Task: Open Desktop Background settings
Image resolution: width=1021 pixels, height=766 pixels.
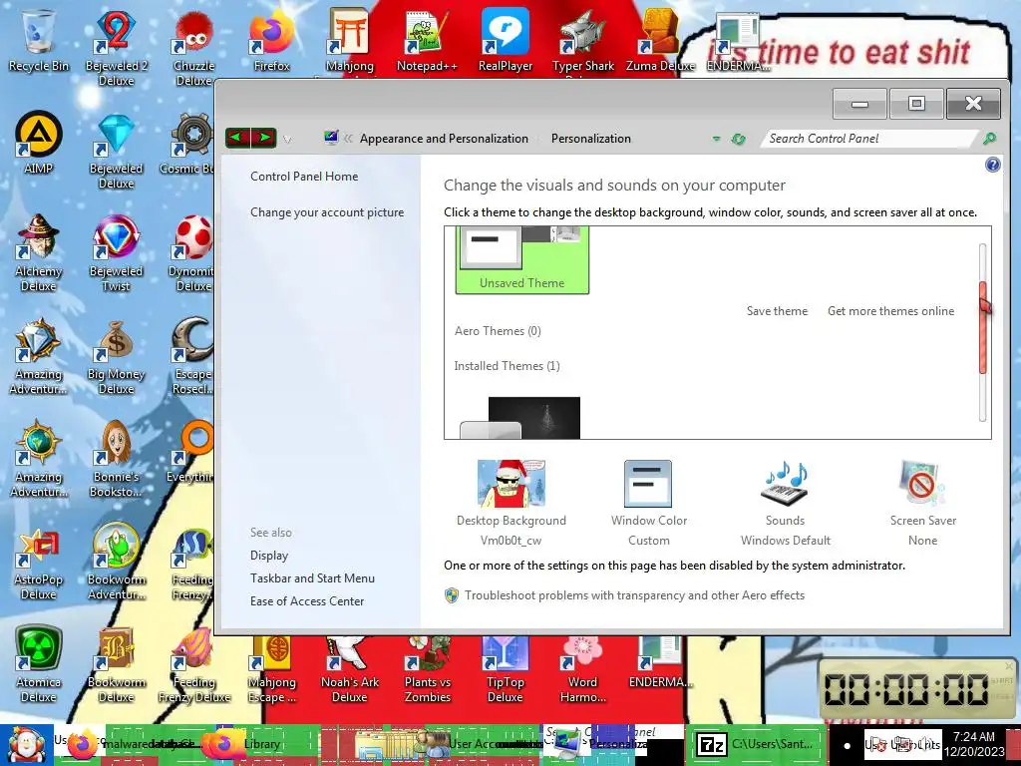Action: (x=511, y=503)
